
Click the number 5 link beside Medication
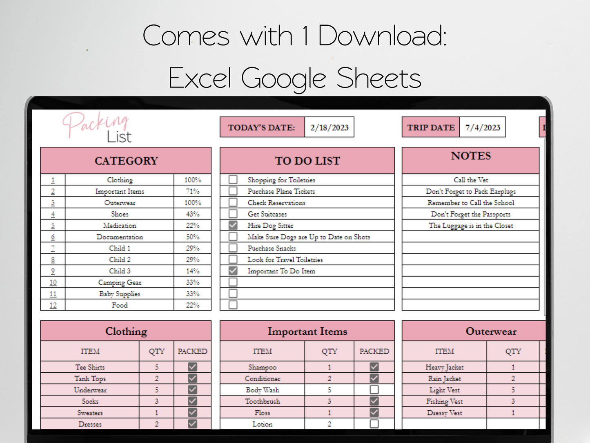53,226
